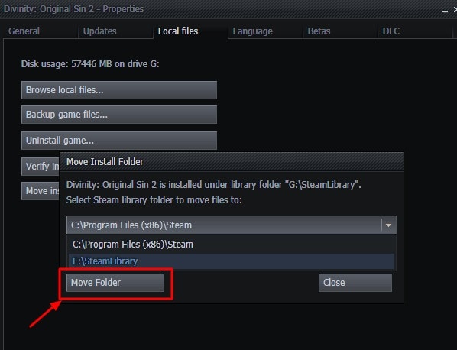The height and width of the screenshot is (350, 457).
Task: Click Backup game files button
Action: point(119,115)
